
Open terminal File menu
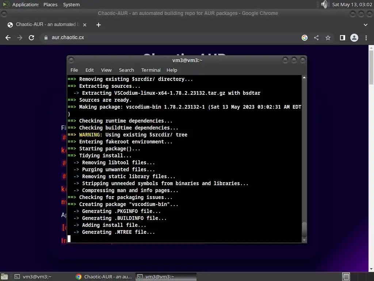pyautogui.click(x=74, y=70)
